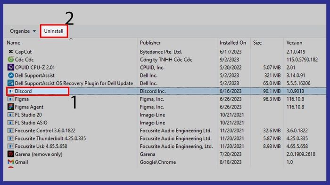The height and width of the screenshot is (185, 330).
Task: Click the Figma Agent colorful icon
Action: 10,107
